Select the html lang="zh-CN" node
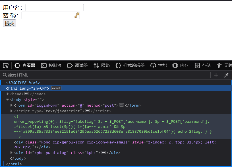This screenshot has height=167, width=232. [x=28, y=88]
